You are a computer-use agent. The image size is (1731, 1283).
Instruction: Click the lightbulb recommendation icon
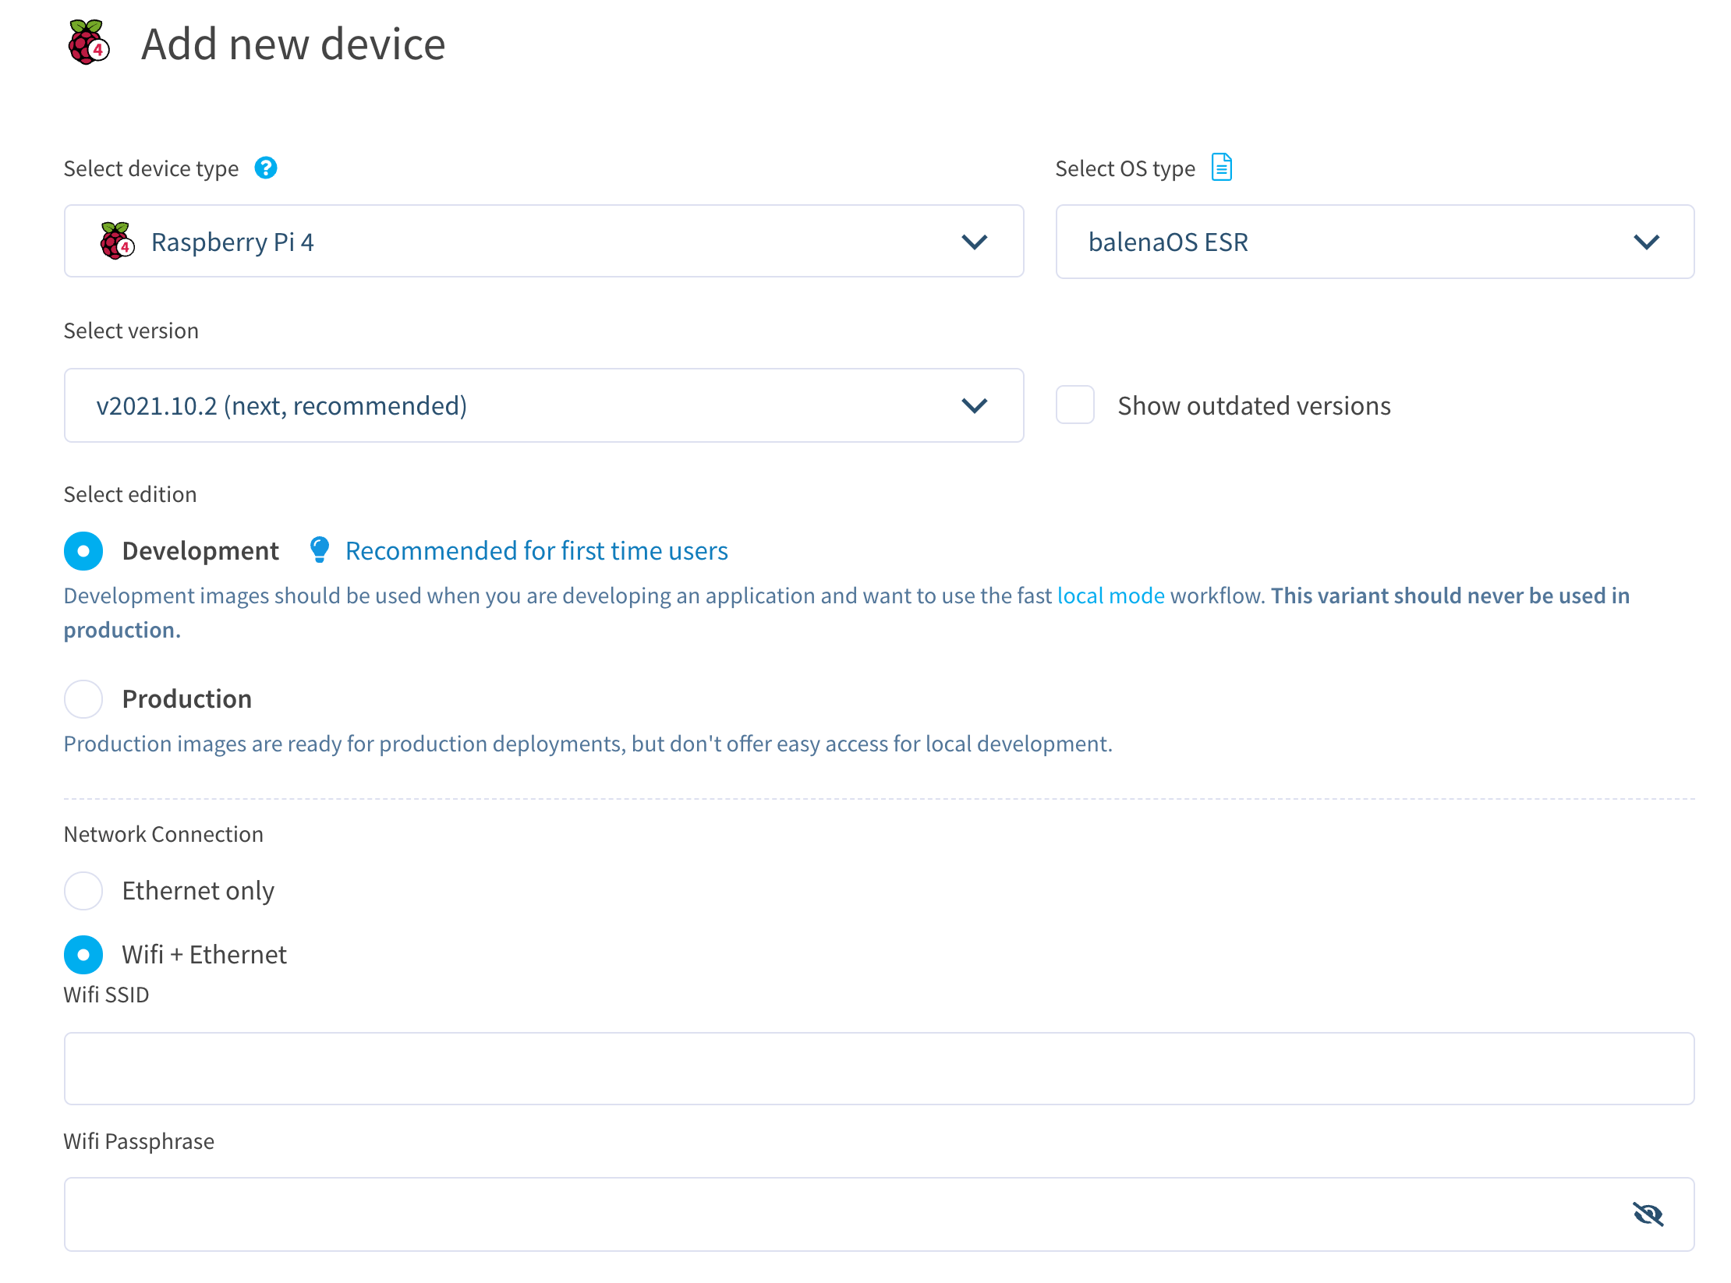point(319,550)
